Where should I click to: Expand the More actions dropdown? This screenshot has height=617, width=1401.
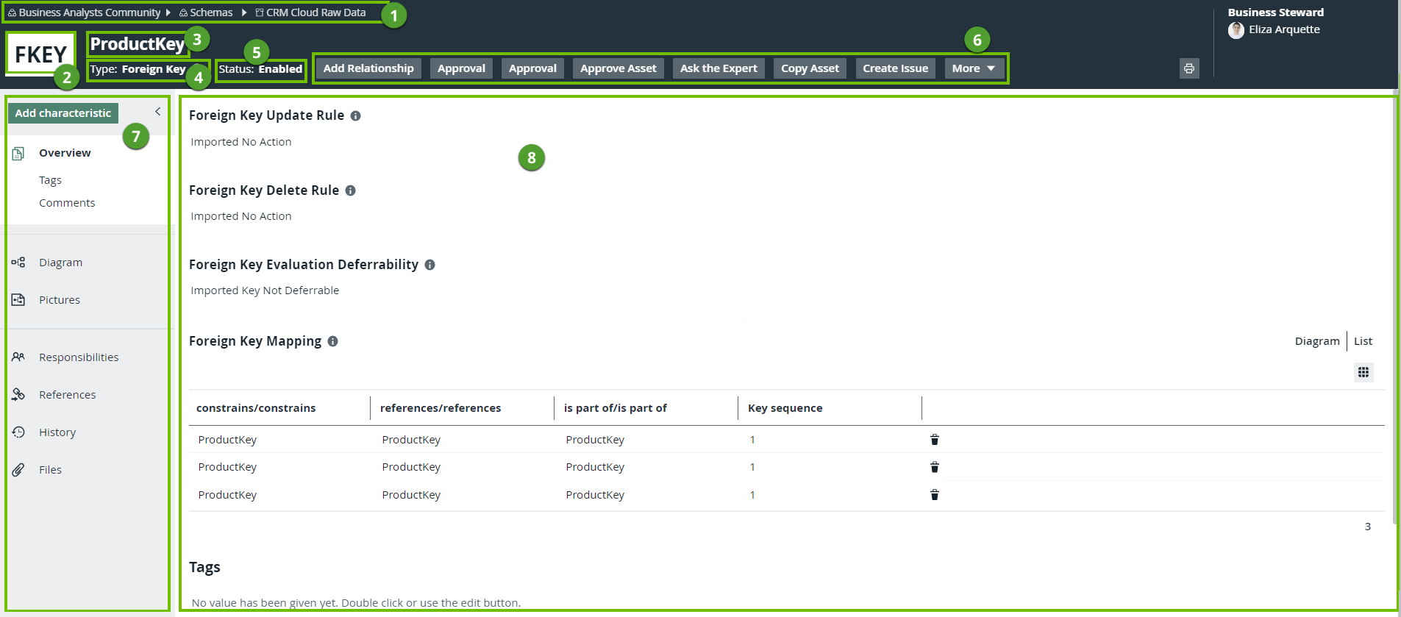pyautogui.click(x=973, y=68)
